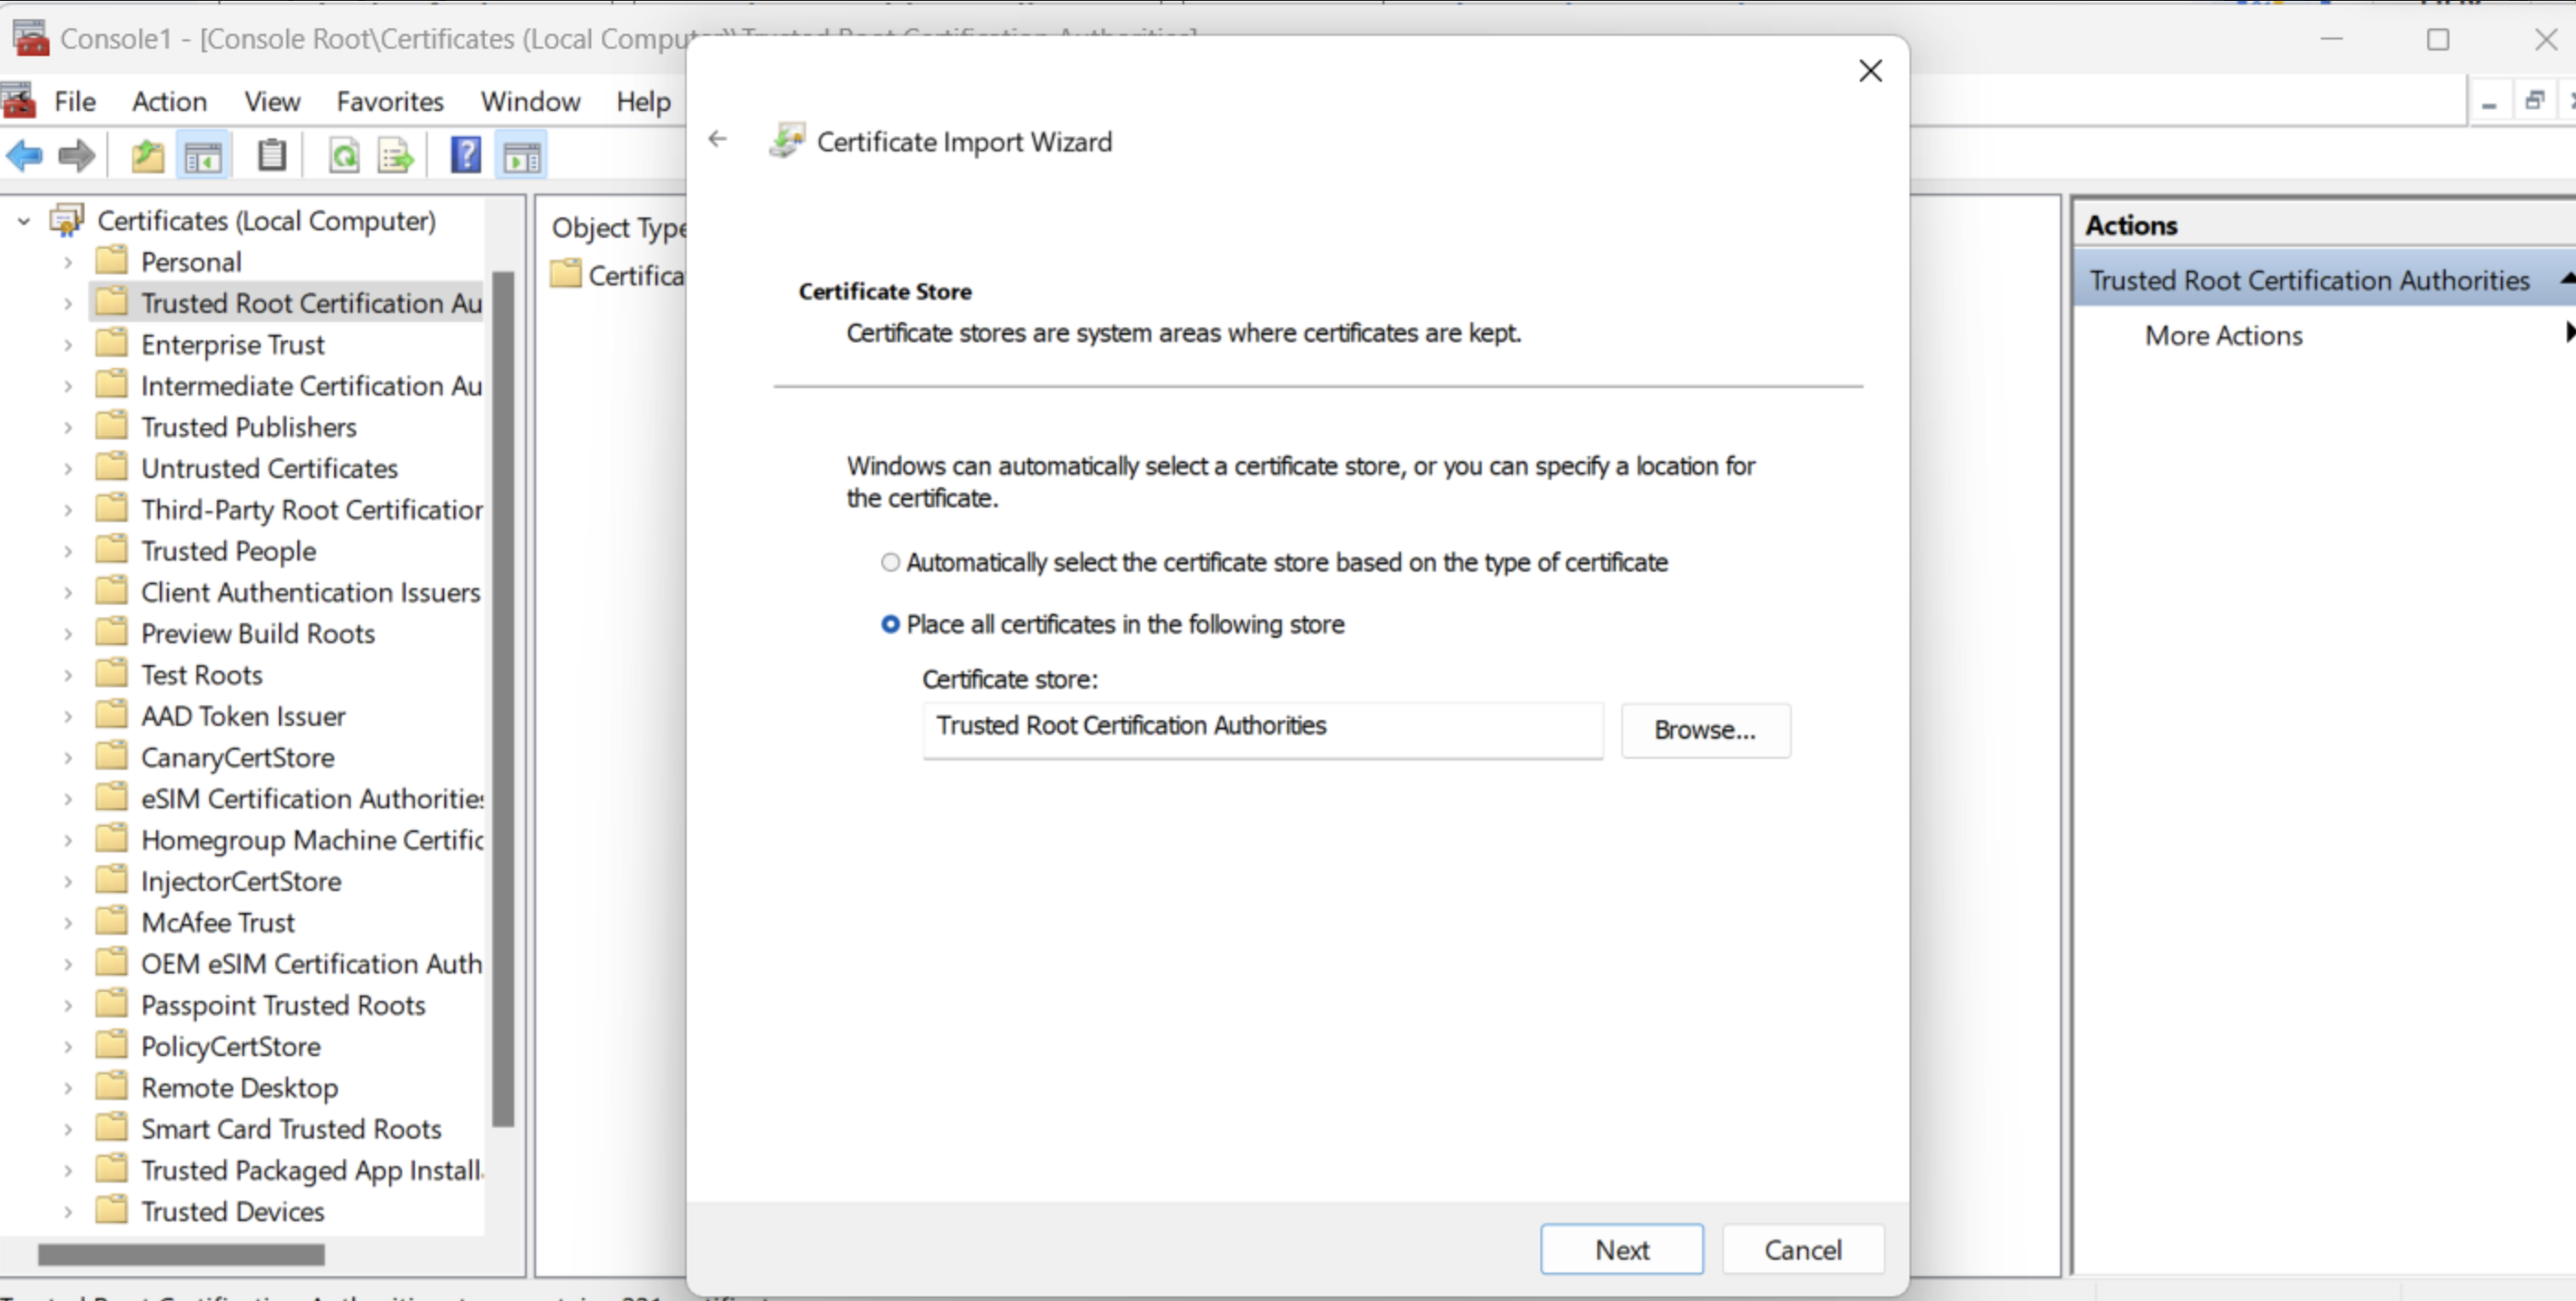Click the green Refresh toolbar icon

tap(344, 157)
